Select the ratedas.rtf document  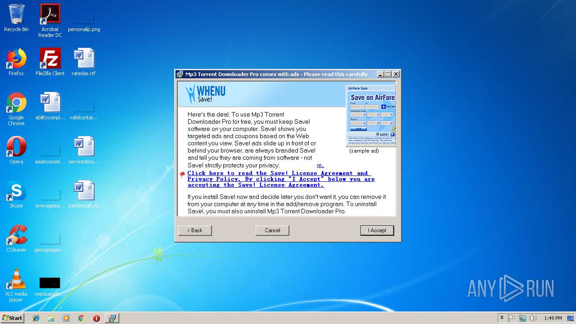click(84, 62)
